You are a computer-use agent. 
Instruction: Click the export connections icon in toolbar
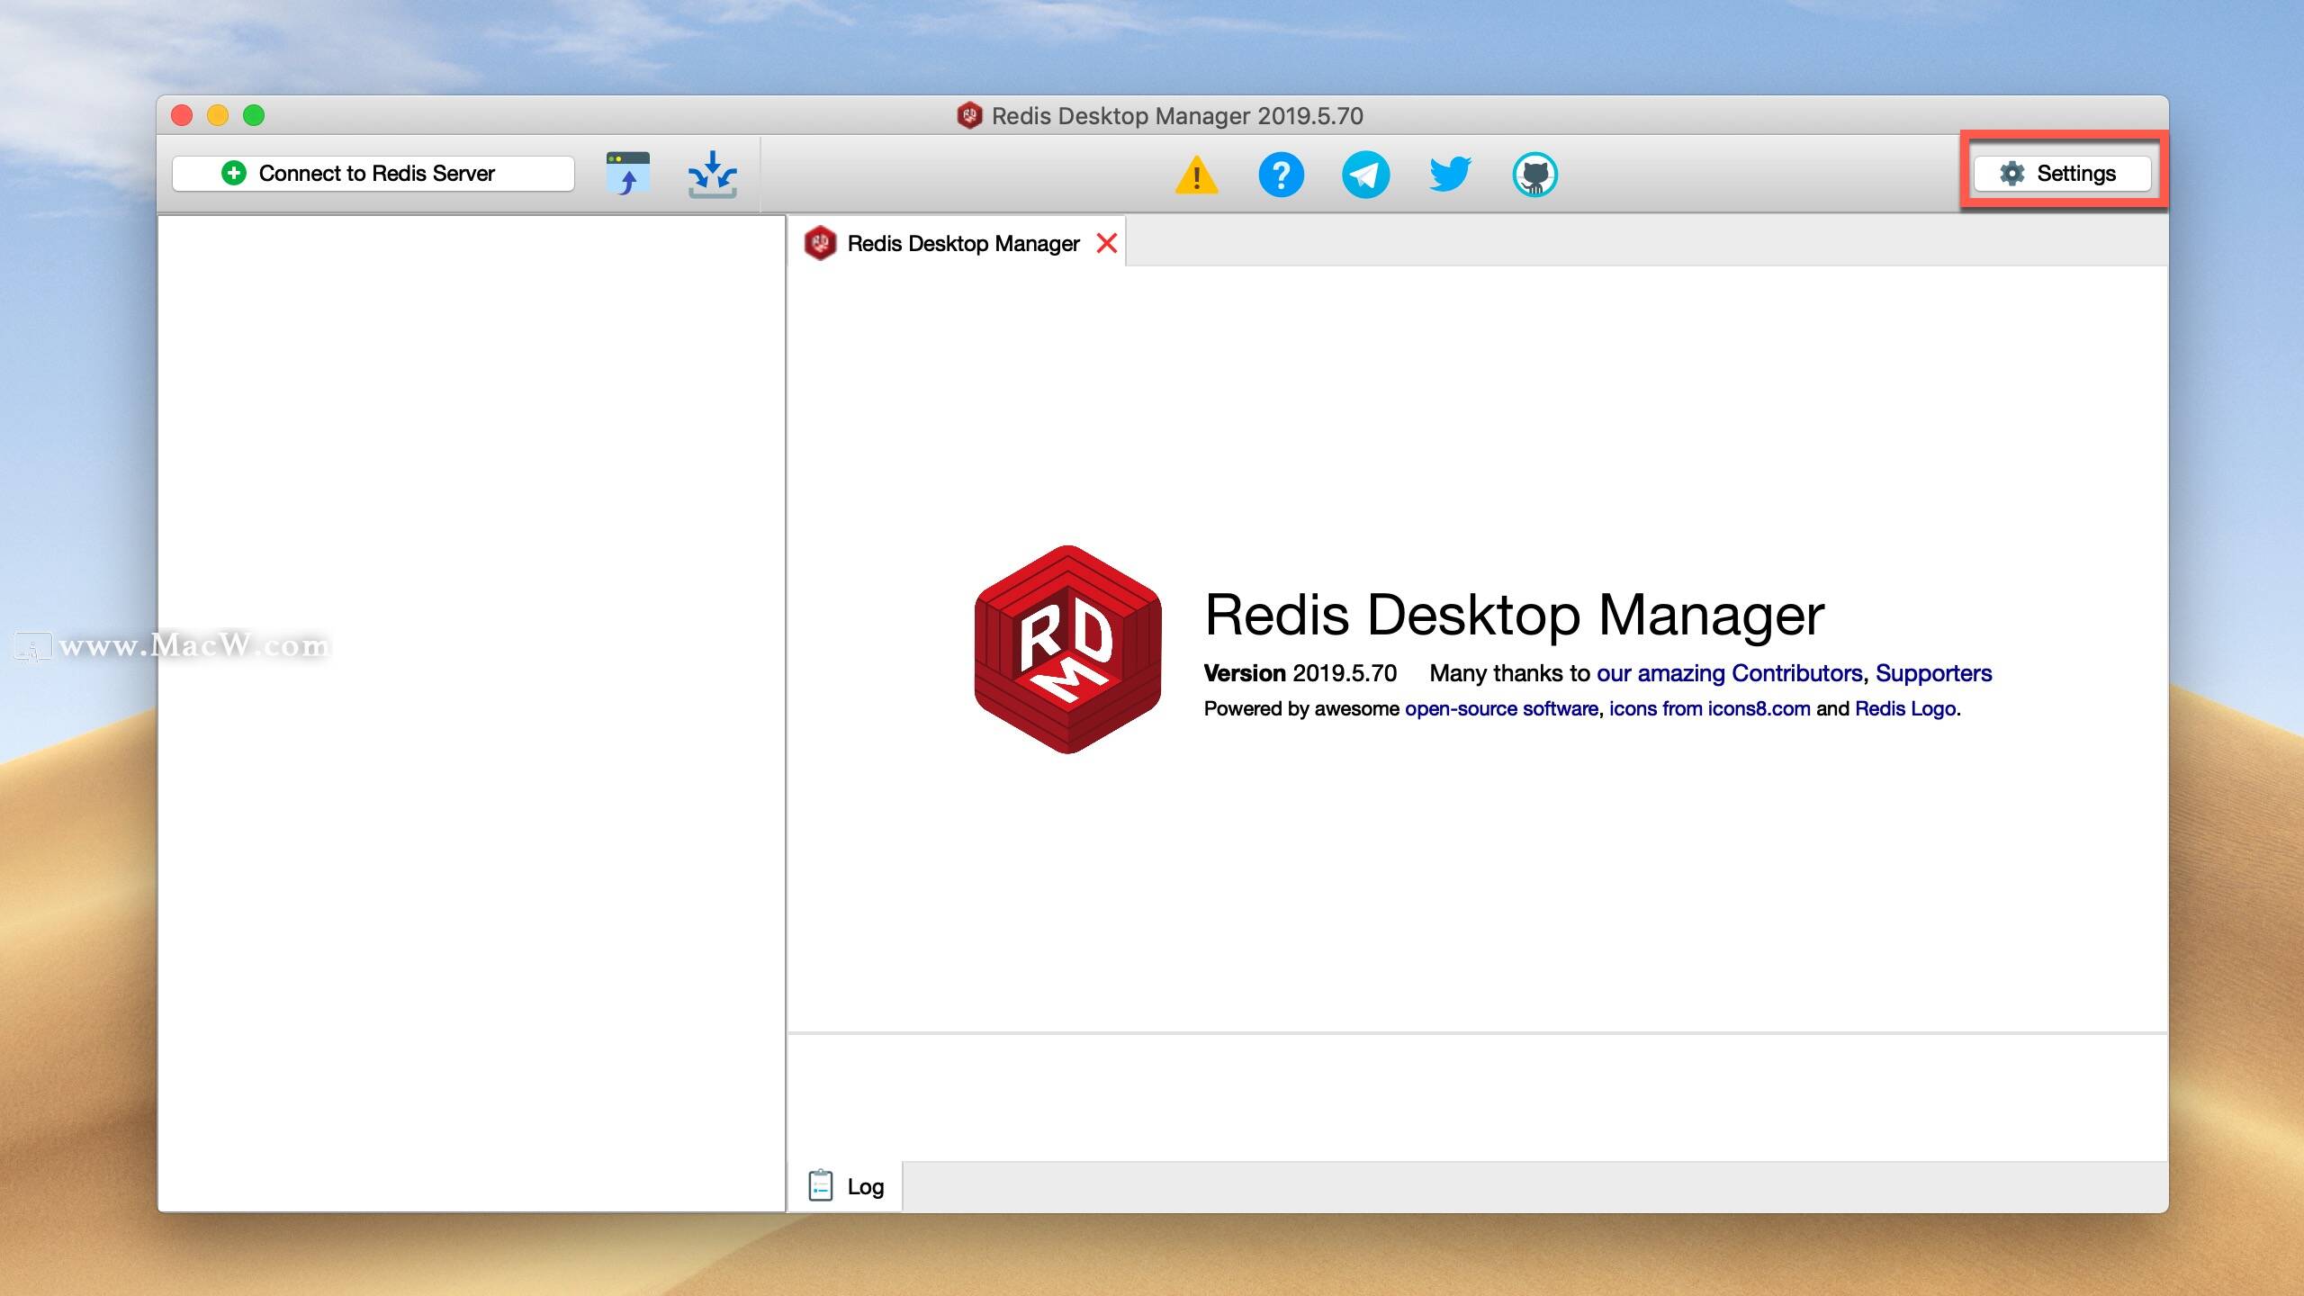[x=627, y=174]
